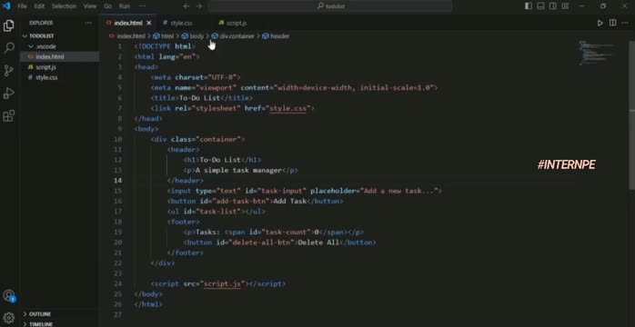Open the Extensions view

point(8,116)
